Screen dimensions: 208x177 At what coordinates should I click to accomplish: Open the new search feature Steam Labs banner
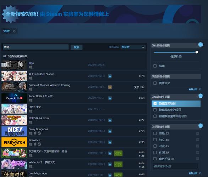[x=101, y=14]
